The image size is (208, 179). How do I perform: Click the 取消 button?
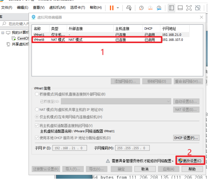(145, 169)
